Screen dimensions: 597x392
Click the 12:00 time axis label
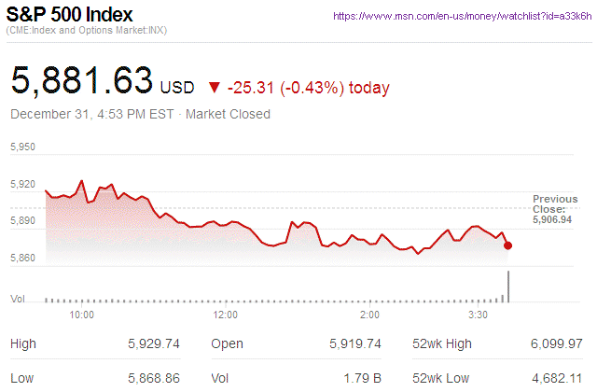(x=225, y=315)
